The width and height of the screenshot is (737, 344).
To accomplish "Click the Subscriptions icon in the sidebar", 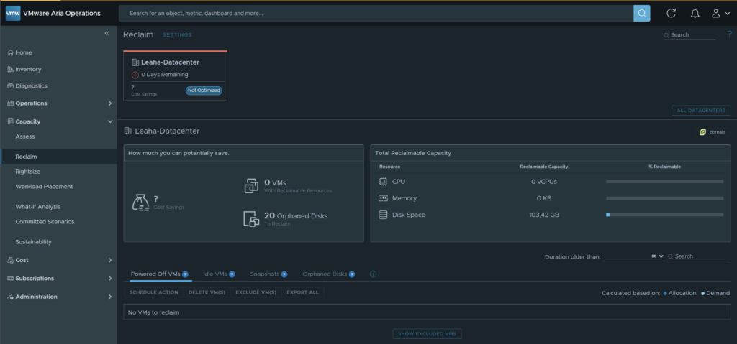I will click(x=10, y=279).
